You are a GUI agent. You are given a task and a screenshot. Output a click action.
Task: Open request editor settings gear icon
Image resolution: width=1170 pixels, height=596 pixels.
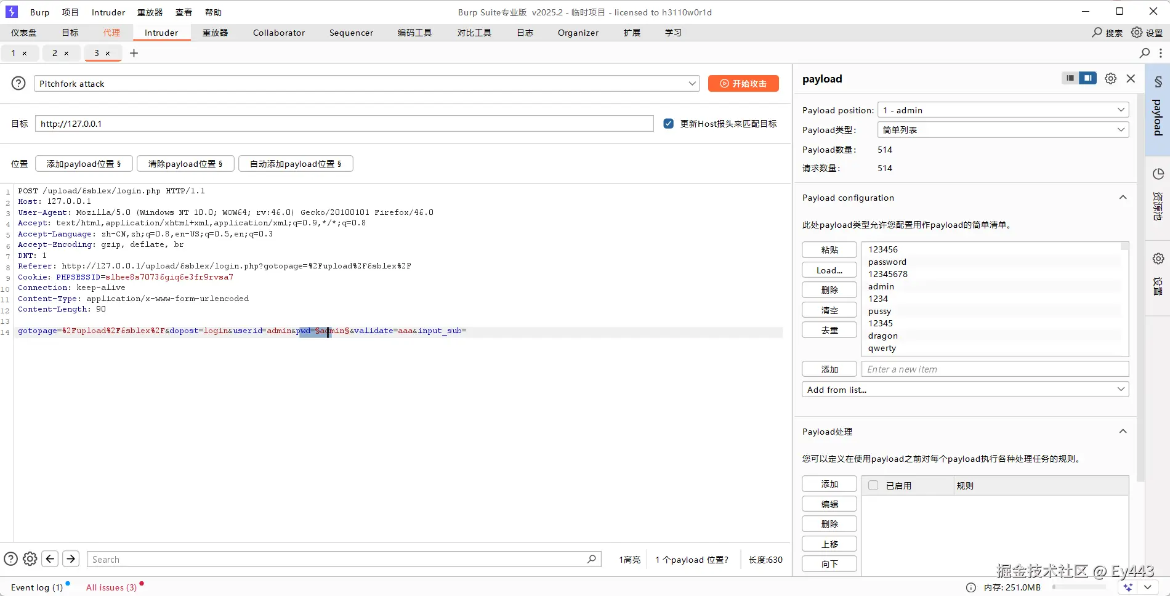coord(30,559)
